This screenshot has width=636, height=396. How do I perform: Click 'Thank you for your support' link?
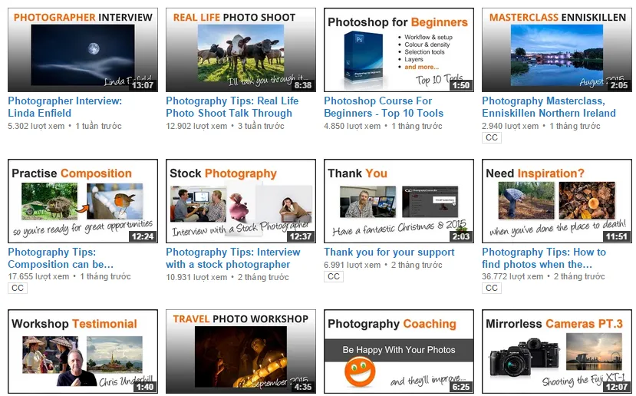point(389,252)
